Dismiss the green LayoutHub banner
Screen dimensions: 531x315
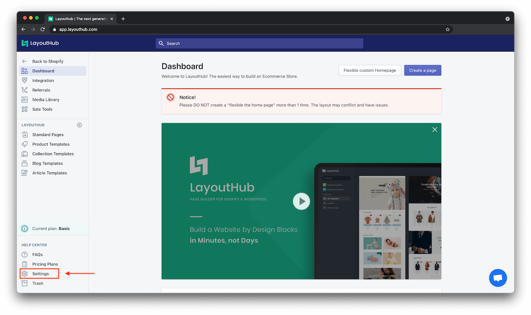point(435,129)
